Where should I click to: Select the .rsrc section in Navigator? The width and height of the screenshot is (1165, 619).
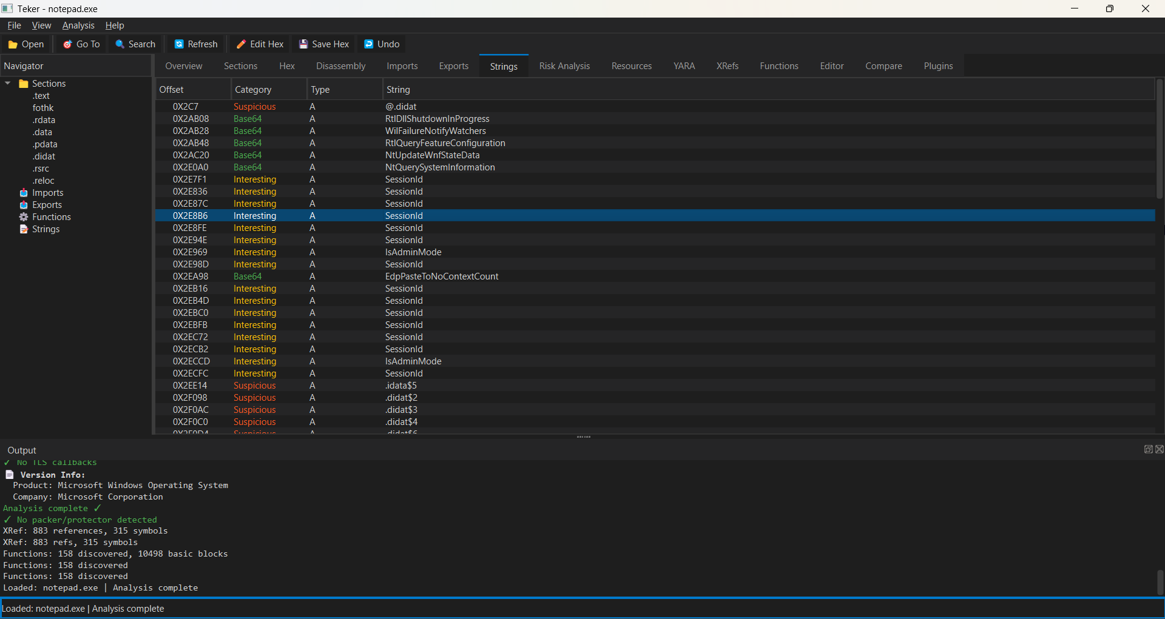(x=41, y=169)
